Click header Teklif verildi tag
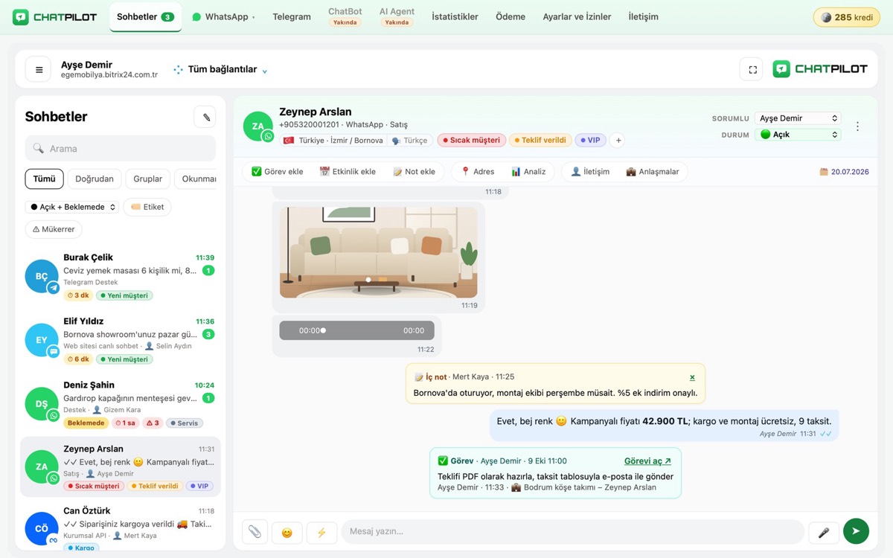The height and width of the screenshot is (558, 893). (540, 140)
